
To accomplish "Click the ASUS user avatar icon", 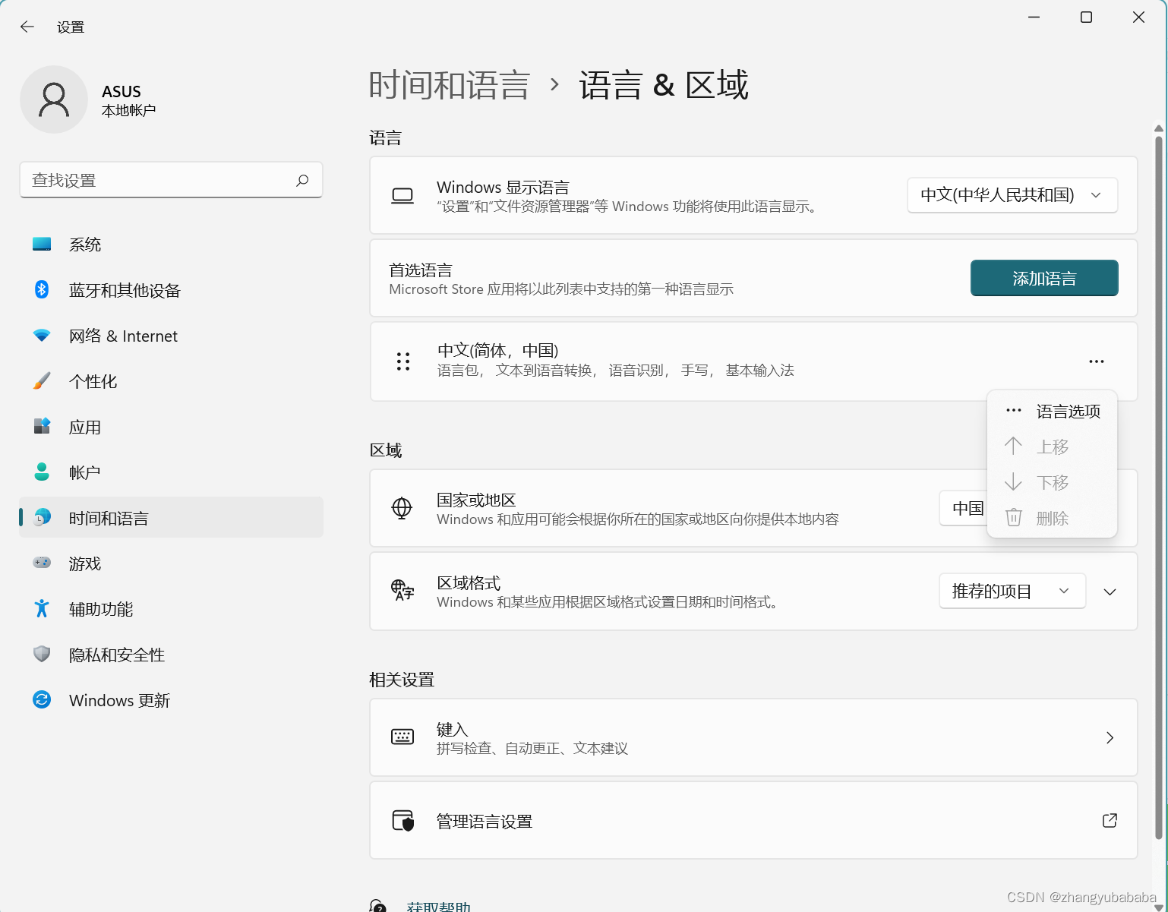I will (54, 99).
